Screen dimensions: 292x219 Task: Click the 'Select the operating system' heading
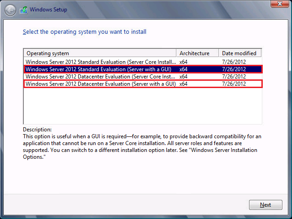point(85,32)
